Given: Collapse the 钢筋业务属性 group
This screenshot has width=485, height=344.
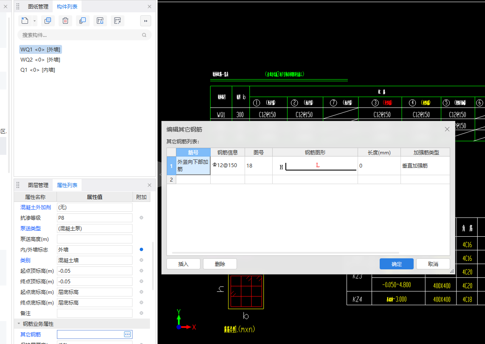Looking at the screenshot, I should [x=19, y=324].
